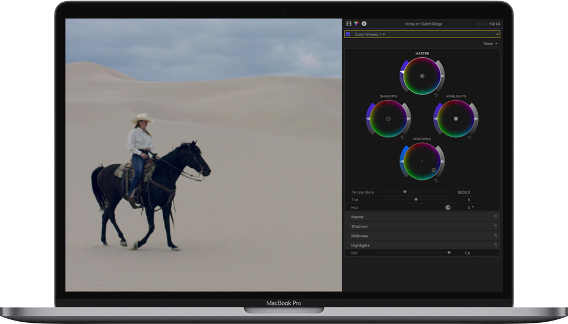568x324 pixels.
Task: Click the Tint slider handle
Action: point(416,200)
